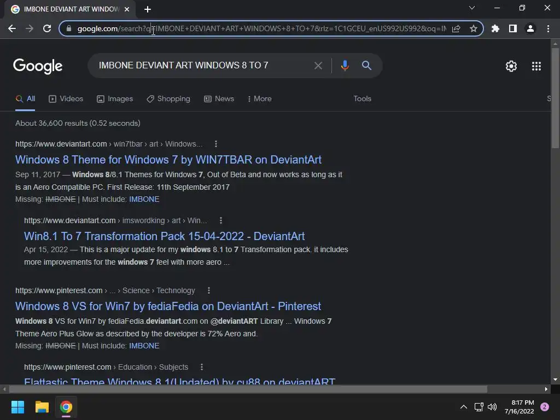This screenshot has width=560, height=420.
Task: Open notification center badge
Action: [x=545, y=407]
